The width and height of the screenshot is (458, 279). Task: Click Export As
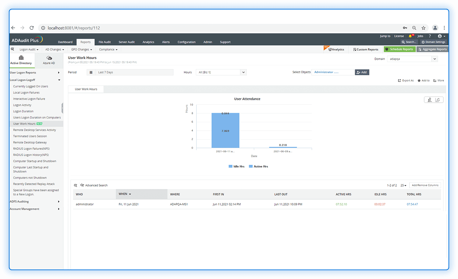click(406, 80)
